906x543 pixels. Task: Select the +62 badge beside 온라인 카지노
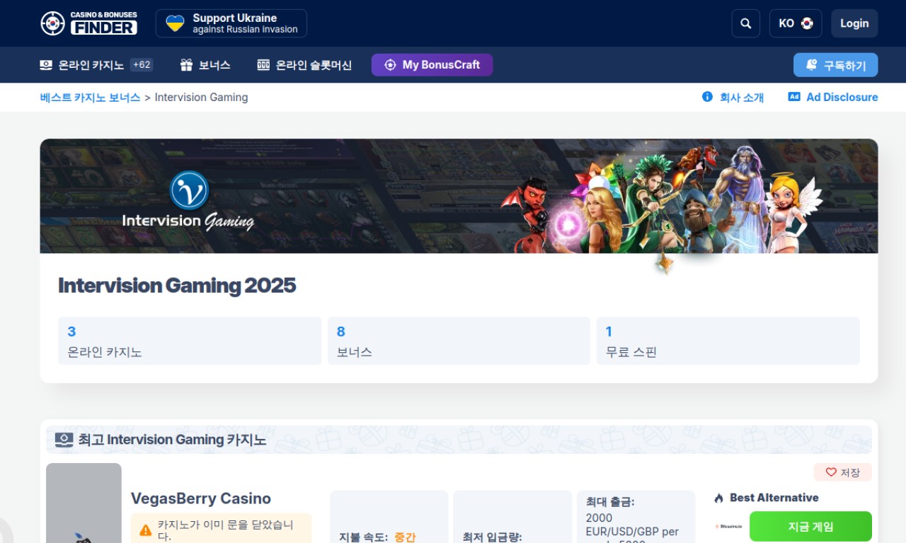pyautogui.click(x=142, y=65)
